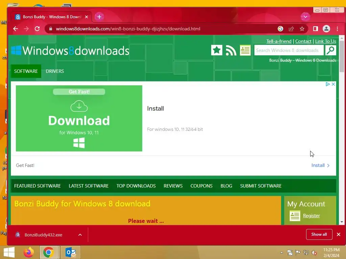Screen dimensions: 346x259
Task: Open the Chrome profile avatar
Action: pos(326,29)
